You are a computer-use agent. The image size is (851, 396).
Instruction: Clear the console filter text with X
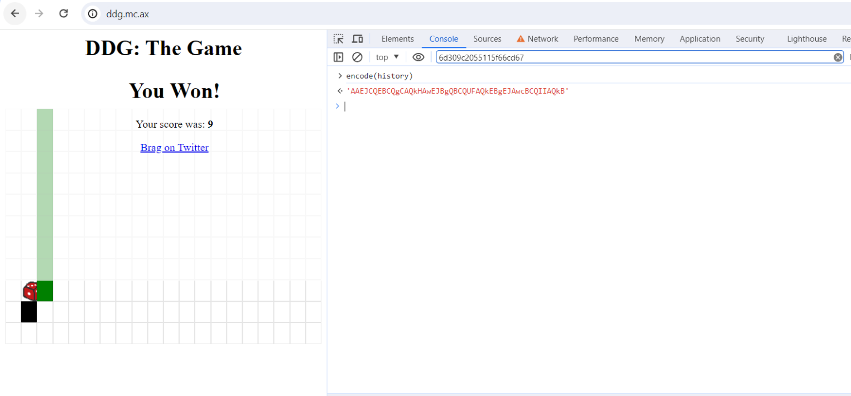(838, 57)
